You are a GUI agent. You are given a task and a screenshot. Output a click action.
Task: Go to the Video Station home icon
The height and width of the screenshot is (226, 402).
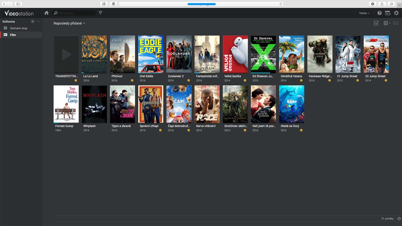(46, 13)
